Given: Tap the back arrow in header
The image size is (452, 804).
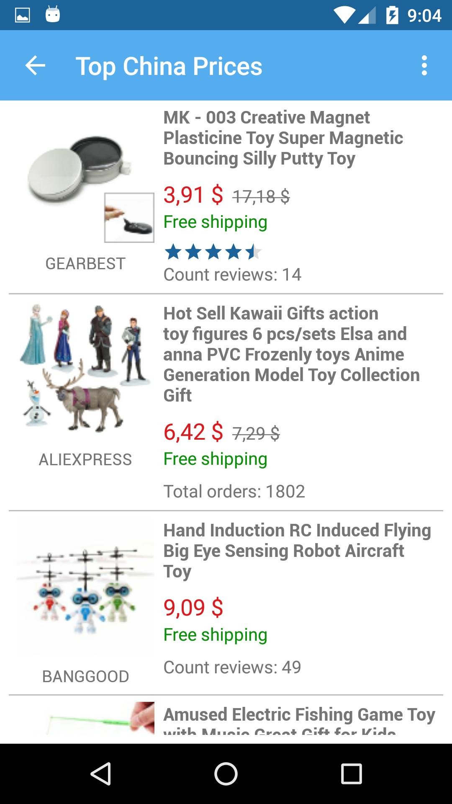Looking at the screenshot, I should [35, 66].
